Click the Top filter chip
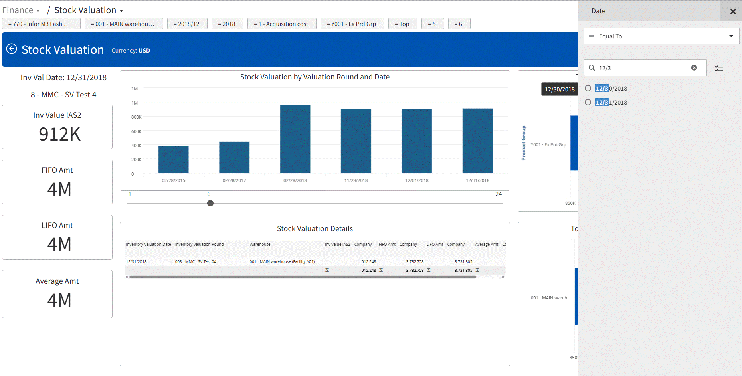Viewport: 742px width, 376px height. coord(402,24)
